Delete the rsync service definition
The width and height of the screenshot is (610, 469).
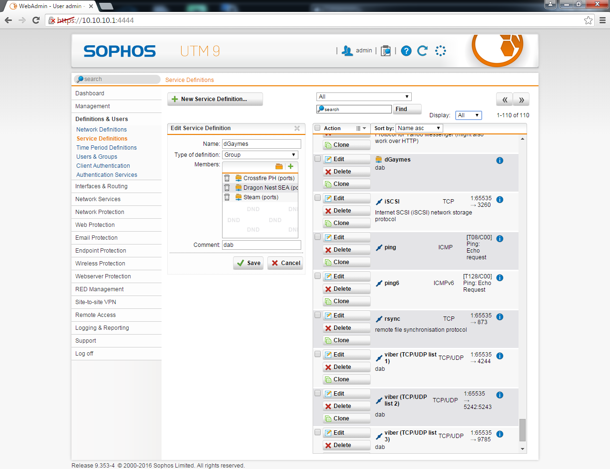coord(347,328)
